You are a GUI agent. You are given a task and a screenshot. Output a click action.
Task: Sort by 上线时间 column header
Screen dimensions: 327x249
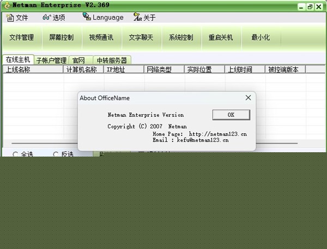click(x=245, y=70)
